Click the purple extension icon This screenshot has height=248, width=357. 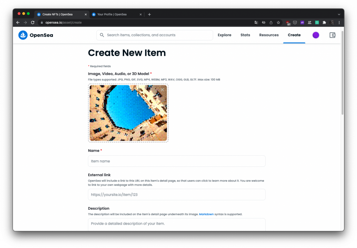(302, 23)
